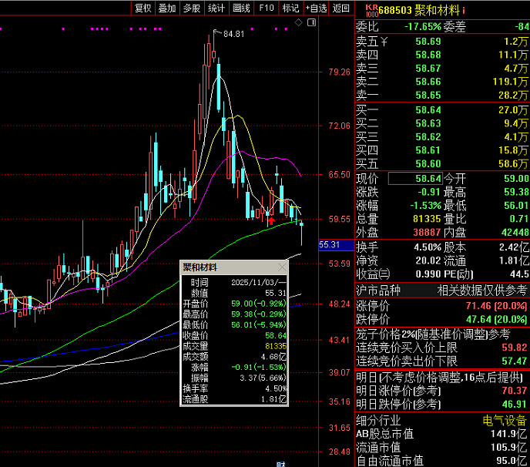Click the small diamond icon above chart
530x467 pixels.
click(300, 22)
